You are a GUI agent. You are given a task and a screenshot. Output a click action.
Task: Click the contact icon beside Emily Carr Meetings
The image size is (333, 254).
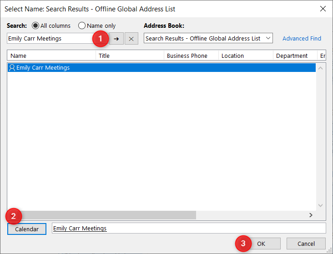pos(12,67)
